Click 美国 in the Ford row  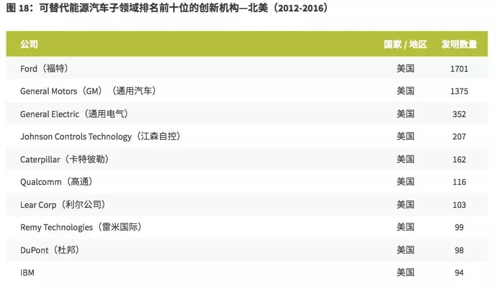[x=405, y=68]
